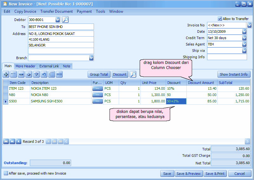Open Further Description for the NOKIA N80 row

point(97,95)
